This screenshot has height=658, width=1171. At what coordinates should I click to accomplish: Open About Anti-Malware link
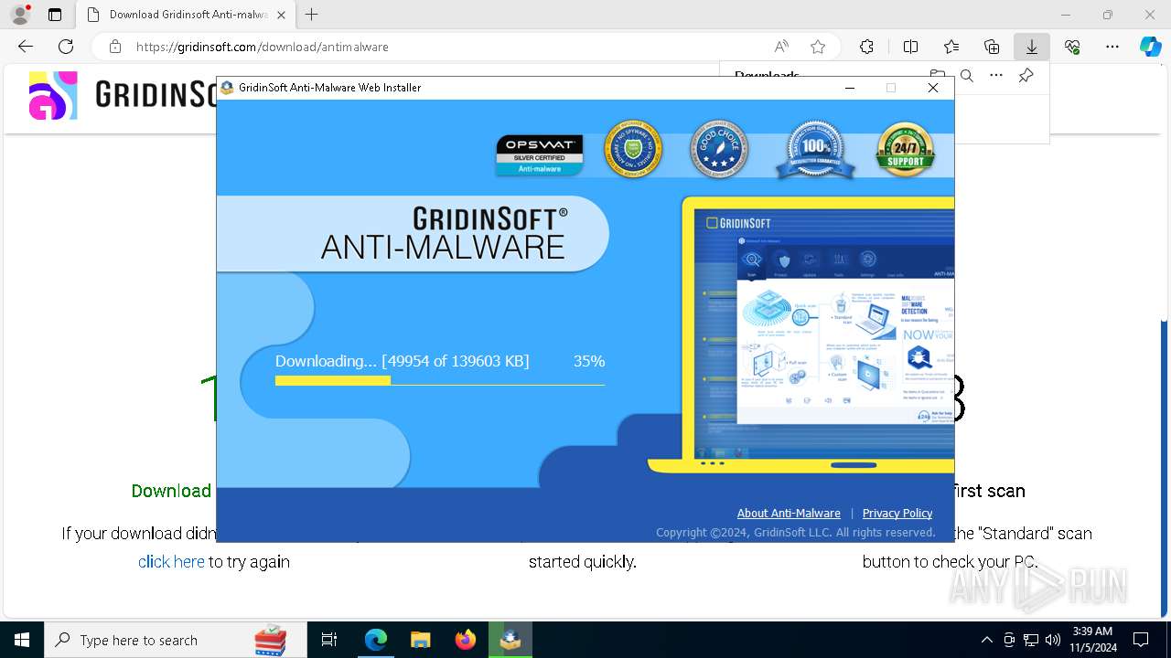(x=789, y=513)
